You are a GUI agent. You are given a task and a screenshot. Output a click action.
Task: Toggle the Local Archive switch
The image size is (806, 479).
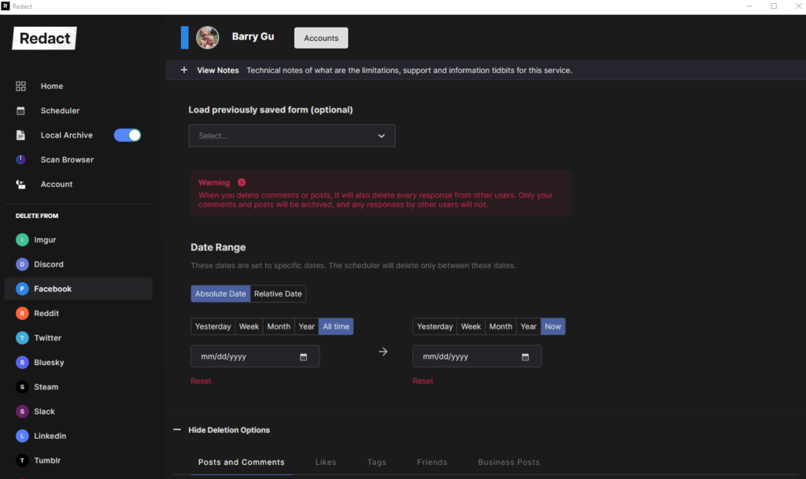coord(128,135)
